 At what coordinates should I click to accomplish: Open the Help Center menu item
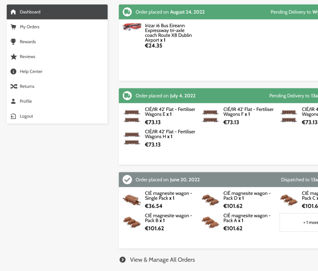pos(31,72)
